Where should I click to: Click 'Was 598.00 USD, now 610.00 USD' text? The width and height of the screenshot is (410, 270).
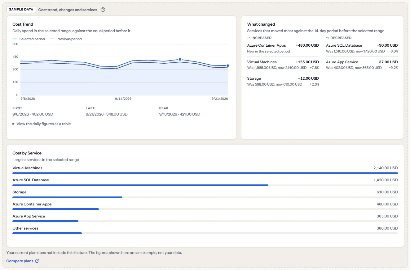pyautogui.click(x=275, y=84)
